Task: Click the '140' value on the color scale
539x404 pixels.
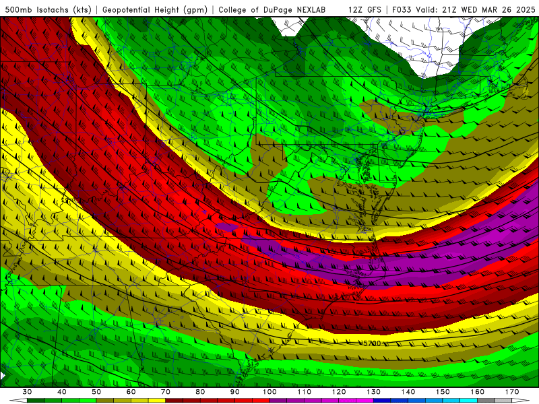Action: tap(408, 392)
